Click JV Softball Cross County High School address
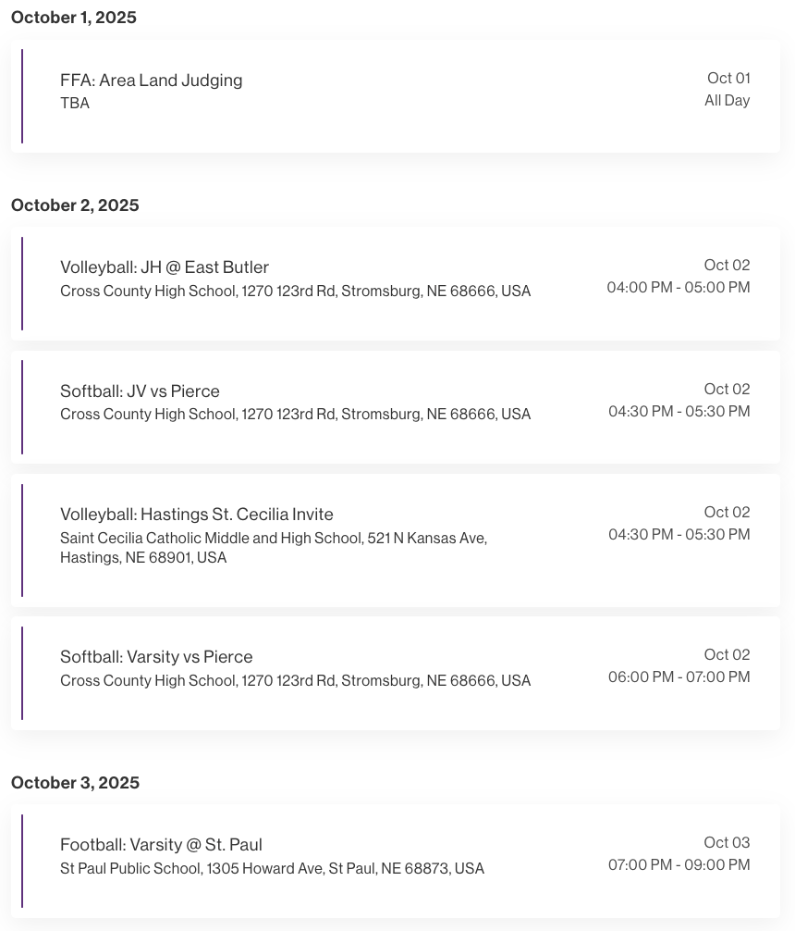The height and width of the screenshot is (931, 795). click(295, 415)
